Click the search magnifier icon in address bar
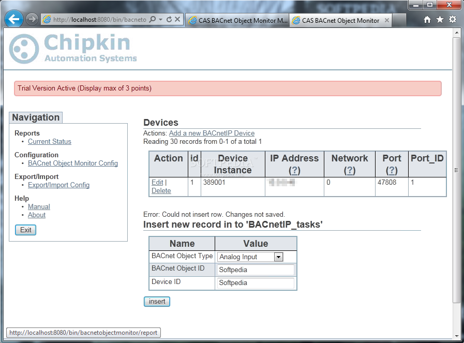Image resolution: width=464 pixels, height=343 pixels. 153,20
